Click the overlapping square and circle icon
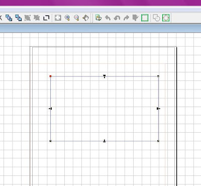 pos(156,18)
